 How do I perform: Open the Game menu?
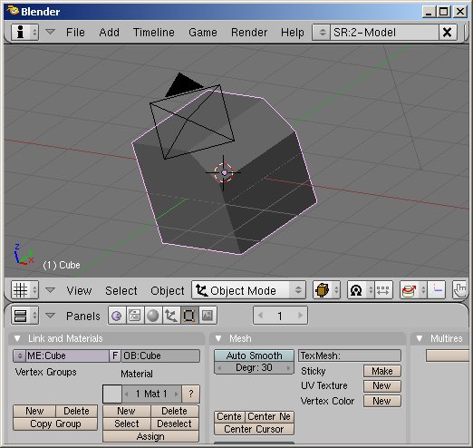click(x=203, y=32)
